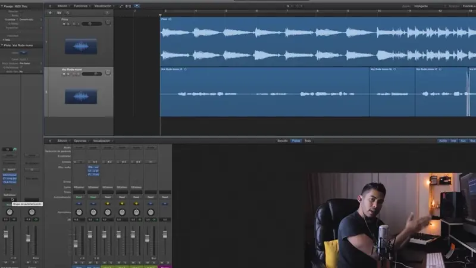Toggle the global solo S button in the track header bar
The width and height of the screenshot is (476, 268).
(x=67, y=13)
